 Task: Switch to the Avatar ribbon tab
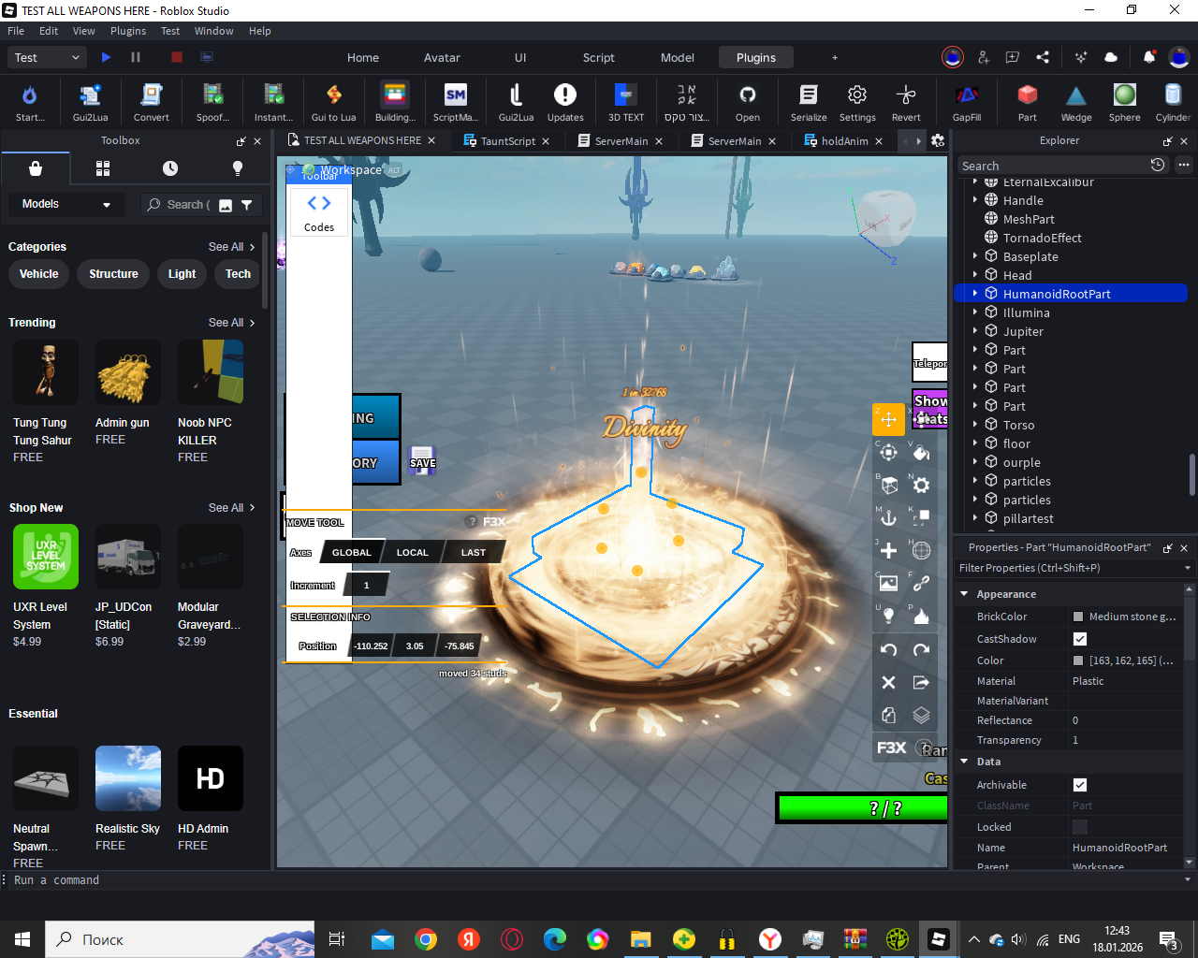(442, 57)
